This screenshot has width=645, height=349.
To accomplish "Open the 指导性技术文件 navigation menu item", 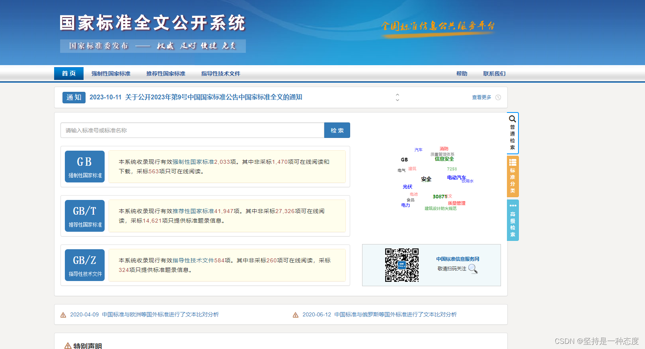I will pyautogui.click(x=221, y=74).
